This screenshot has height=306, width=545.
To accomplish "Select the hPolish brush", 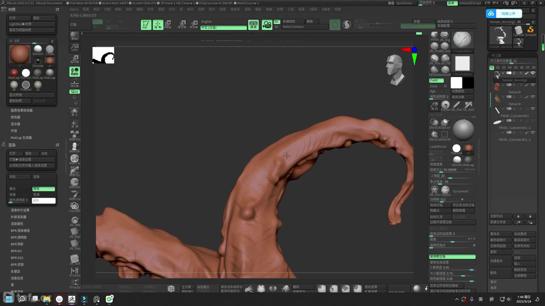I will tap(434, 71).
